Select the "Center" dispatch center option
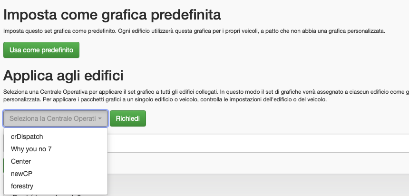The image size is (409, 196). click(21, 161)
